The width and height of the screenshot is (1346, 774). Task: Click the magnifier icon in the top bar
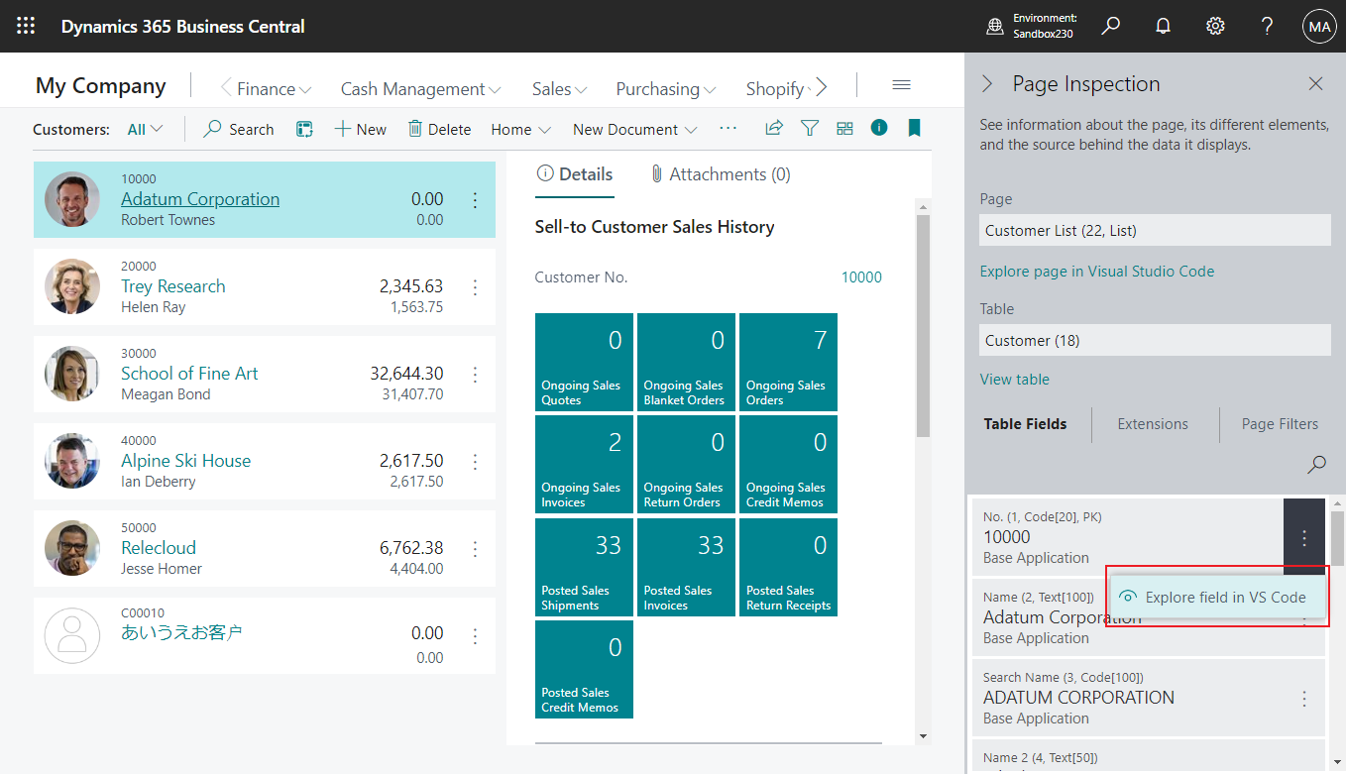tap(1111, 27)
